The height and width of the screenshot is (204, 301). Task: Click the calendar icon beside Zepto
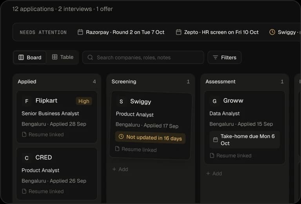click(179, 32)
